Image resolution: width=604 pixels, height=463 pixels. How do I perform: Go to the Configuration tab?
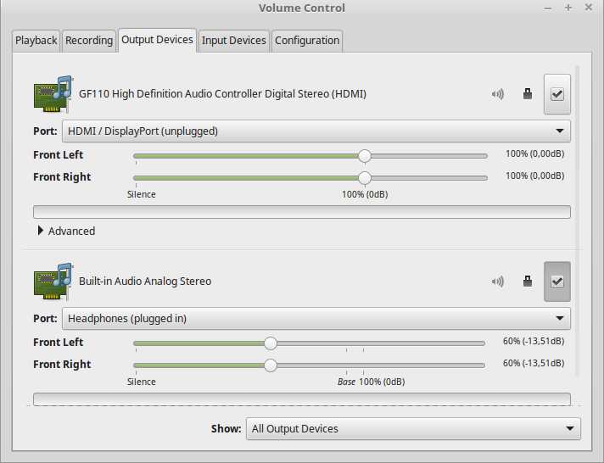coord(307,41)
